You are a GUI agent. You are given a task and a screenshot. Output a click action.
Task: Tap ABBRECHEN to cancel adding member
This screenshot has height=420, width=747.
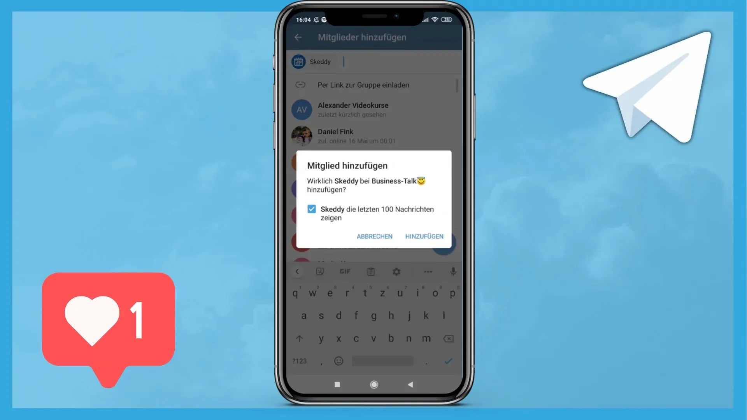click(x=374, y=236)
